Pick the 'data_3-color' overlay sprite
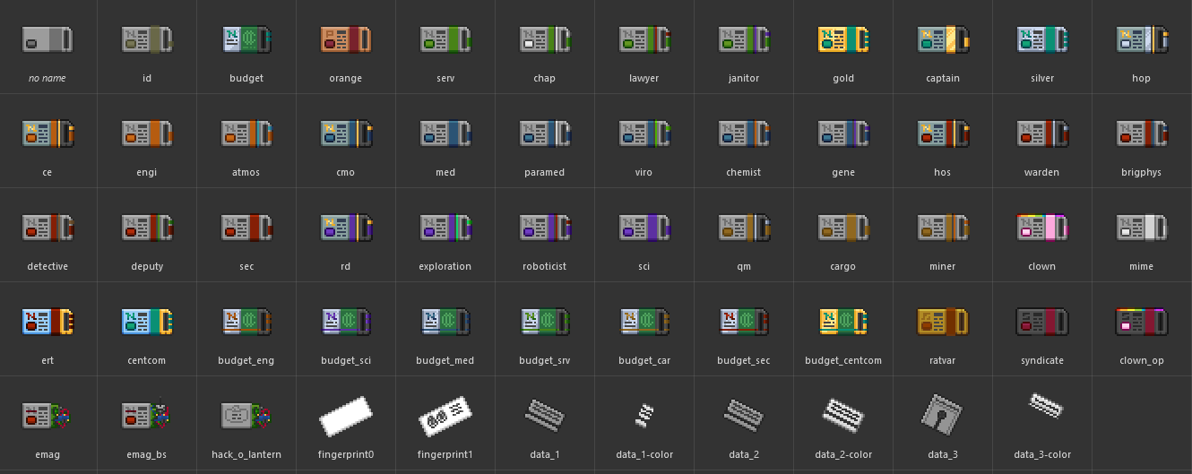Image resolution: width=1192 pixels, height=474 pixels. pyautogui.click(x=1047, y=406)
